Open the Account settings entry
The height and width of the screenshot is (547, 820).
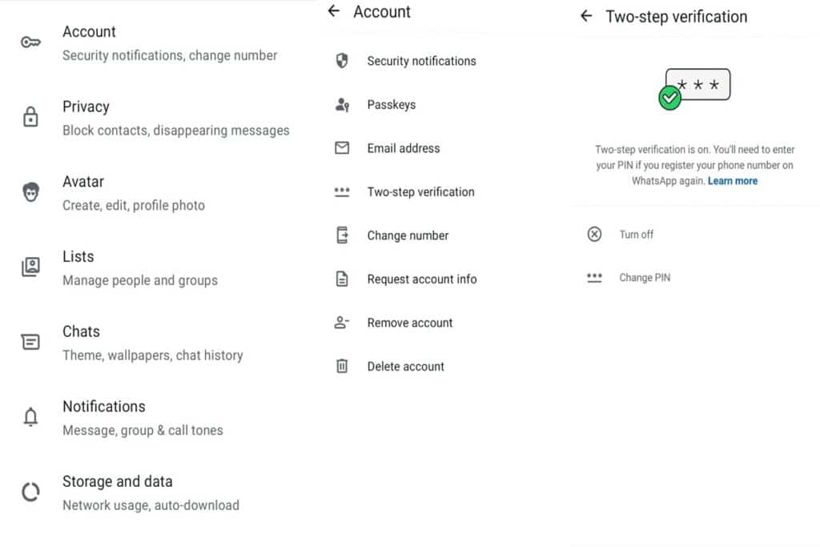pos(157,43)
